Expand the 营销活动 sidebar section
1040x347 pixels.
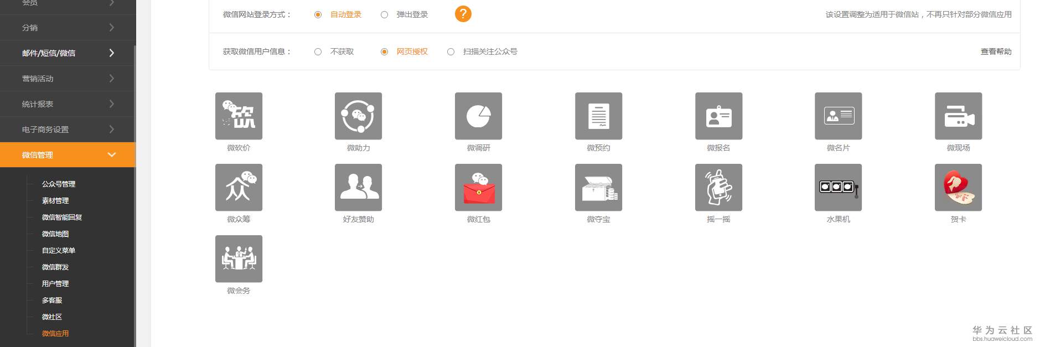tap(68, 79)
